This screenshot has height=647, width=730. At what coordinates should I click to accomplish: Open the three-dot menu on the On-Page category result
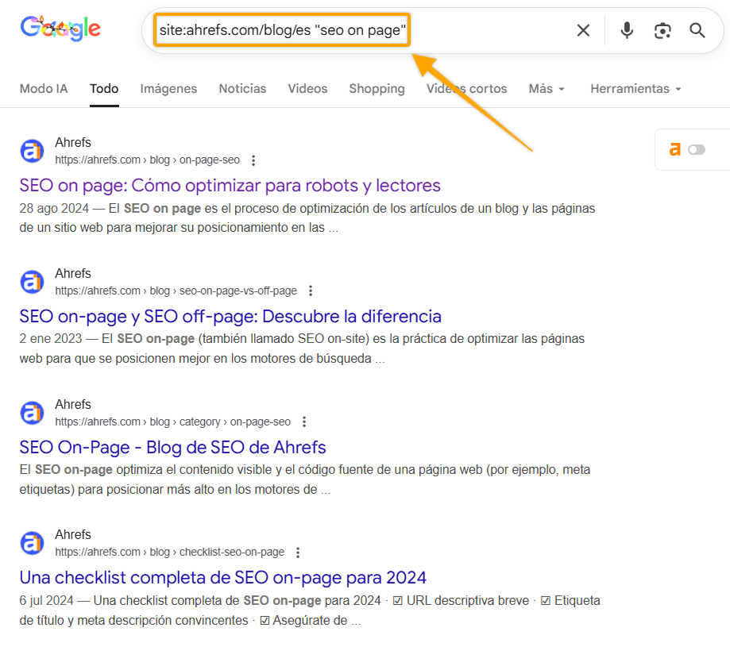click(x=304, y=422)
